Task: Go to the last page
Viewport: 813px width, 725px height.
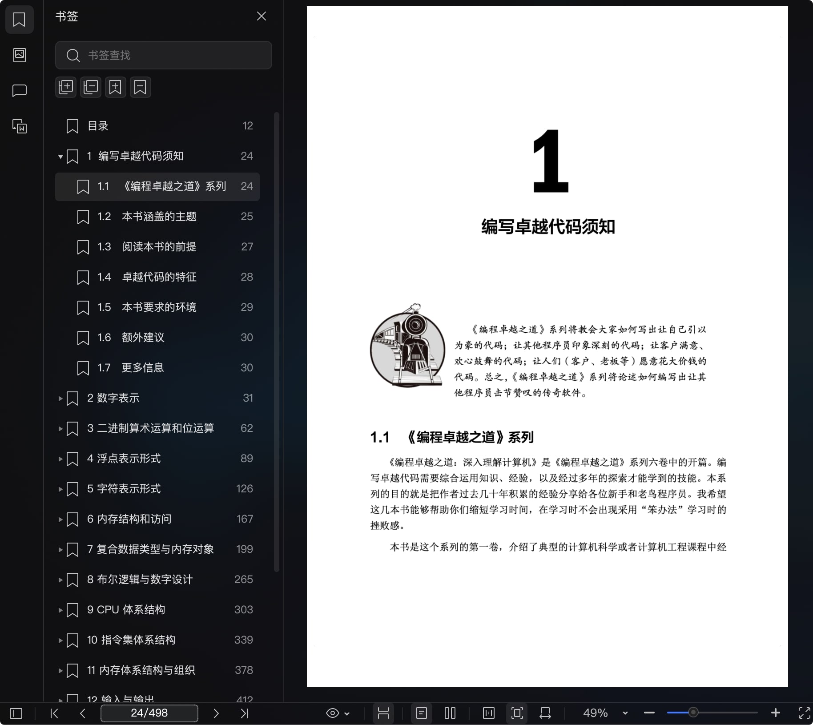Action: tap(245, 713)
